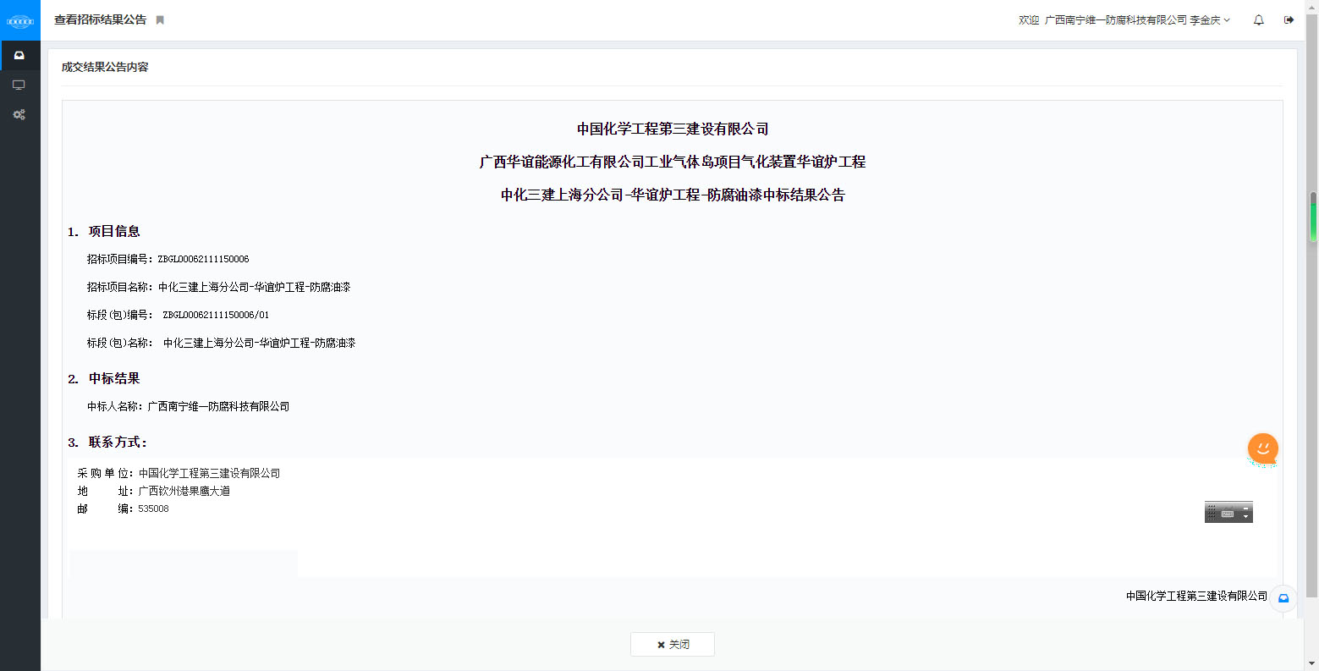
Task: Collapse the input method bar with the minimize dash
Action: tap(1245, 508)
